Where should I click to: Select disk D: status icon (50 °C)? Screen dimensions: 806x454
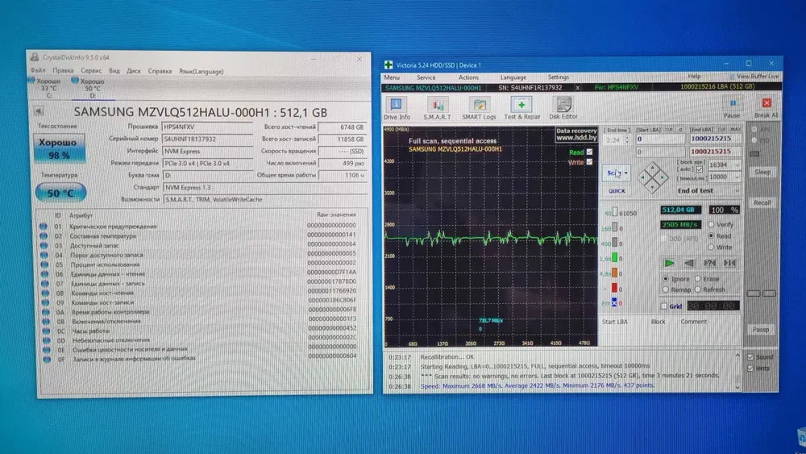click(x=75, y=80)
